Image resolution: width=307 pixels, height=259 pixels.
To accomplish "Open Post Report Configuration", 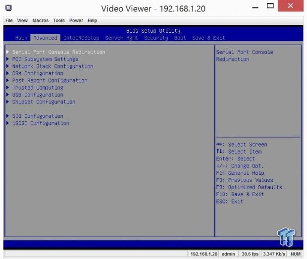I will point(50,80).
